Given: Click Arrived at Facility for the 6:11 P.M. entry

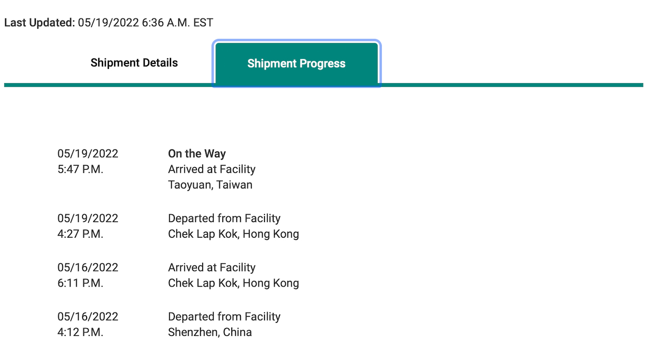Looking at the screenshot, I should pyautogui.click(x=212, y=267).
